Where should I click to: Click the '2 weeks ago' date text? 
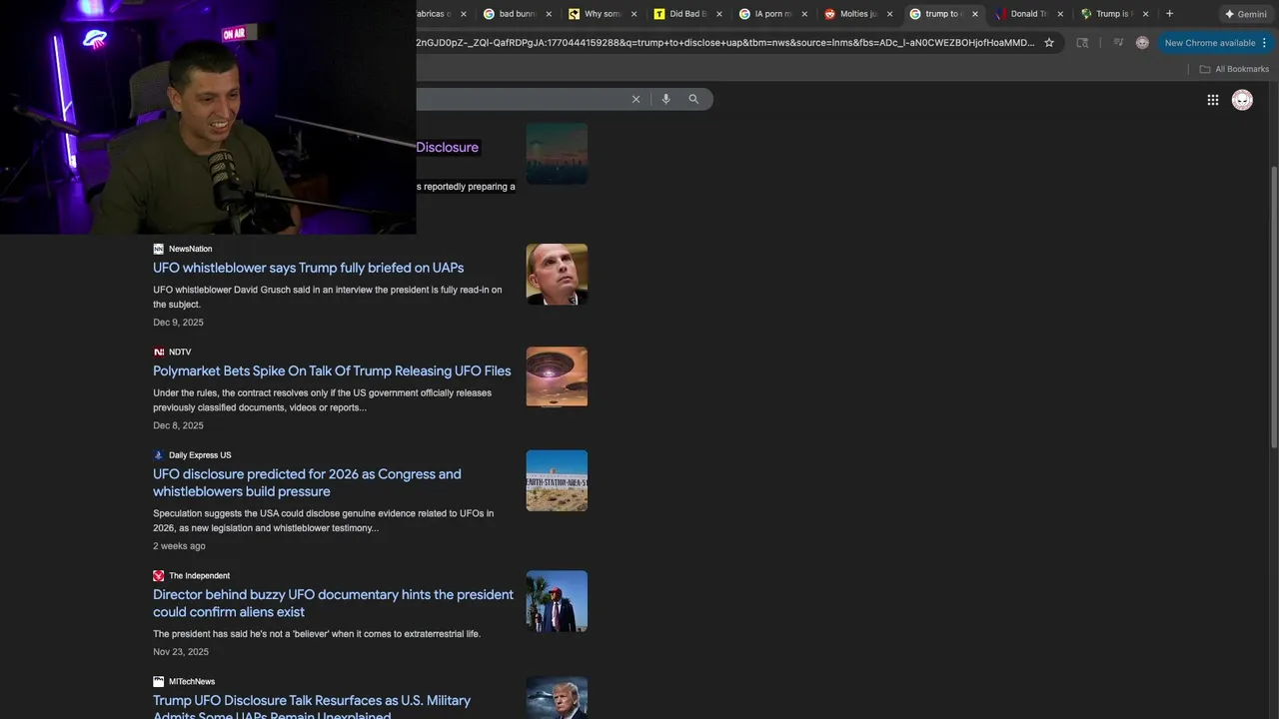tap(179, 546)
